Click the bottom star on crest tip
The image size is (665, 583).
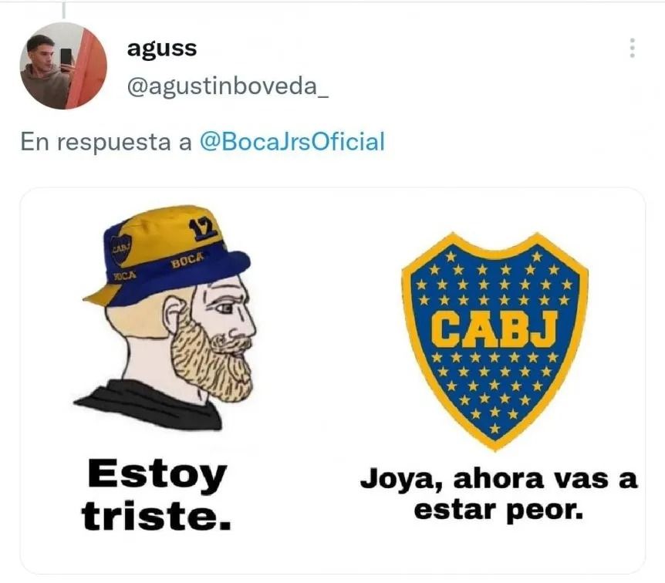495,428
